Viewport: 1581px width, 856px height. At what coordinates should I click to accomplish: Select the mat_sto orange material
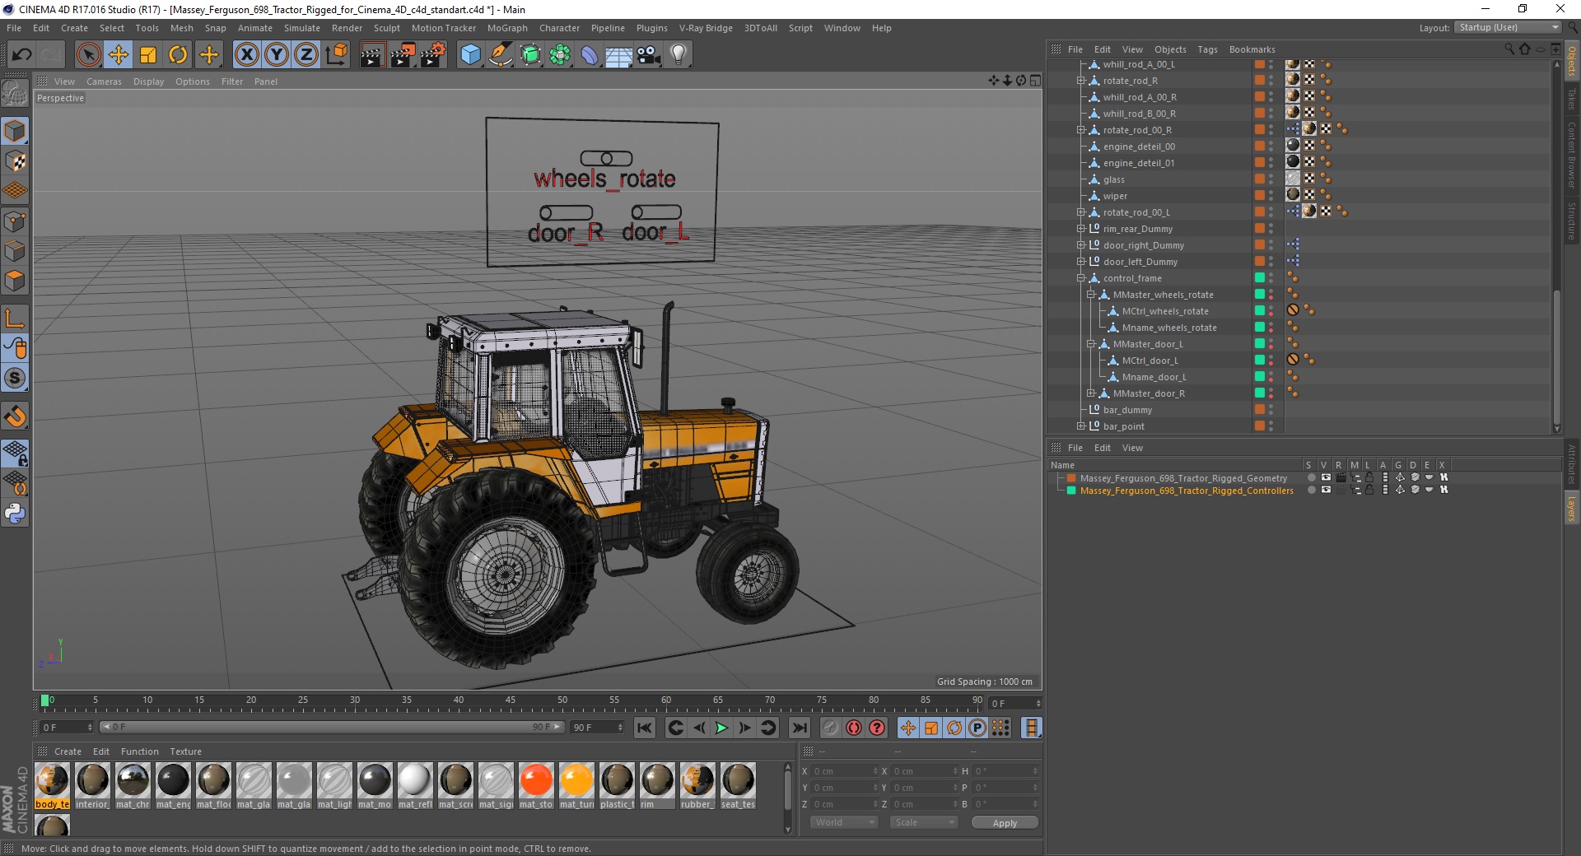click(x=536, y=786)
